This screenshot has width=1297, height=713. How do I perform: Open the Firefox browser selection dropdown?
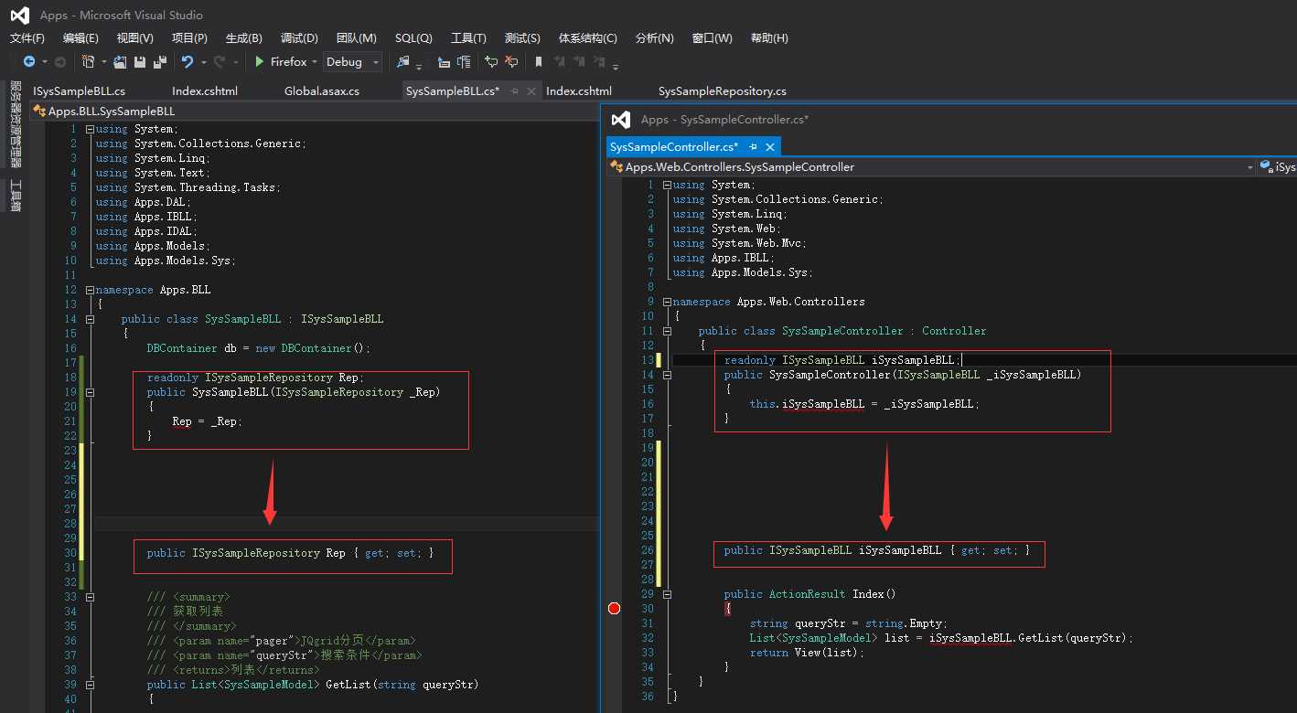[x=315, y=62]
